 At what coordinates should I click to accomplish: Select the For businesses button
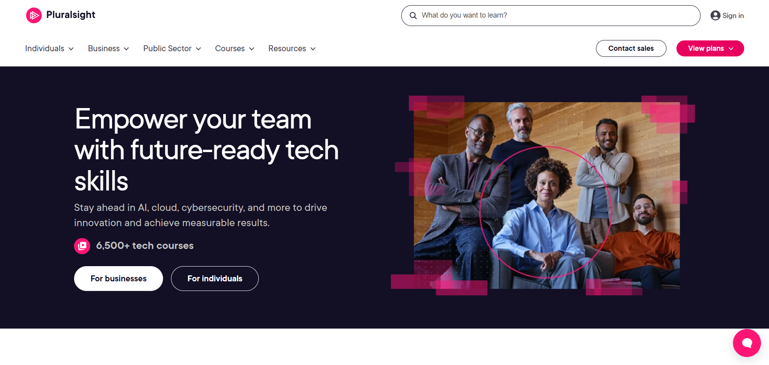tap(119, 279)
